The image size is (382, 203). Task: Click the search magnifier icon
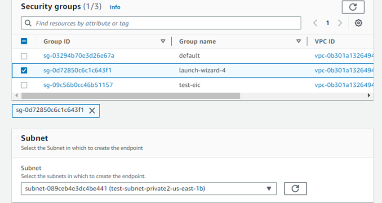click(28, 23)
